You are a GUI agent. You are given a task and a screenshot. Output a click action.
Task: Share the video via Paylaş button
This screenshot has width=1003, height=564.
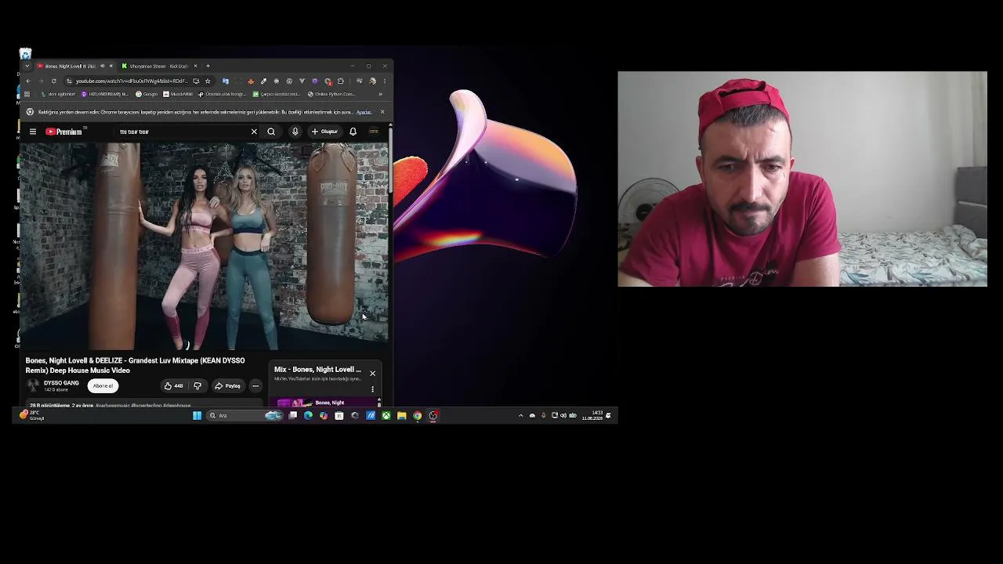(228, 385)
